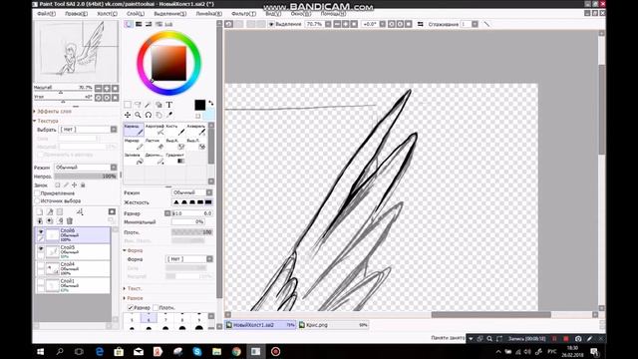Delete the selected layer via trash icon
This screenshot has width=638, height=359.
click(x=70, y=221)
